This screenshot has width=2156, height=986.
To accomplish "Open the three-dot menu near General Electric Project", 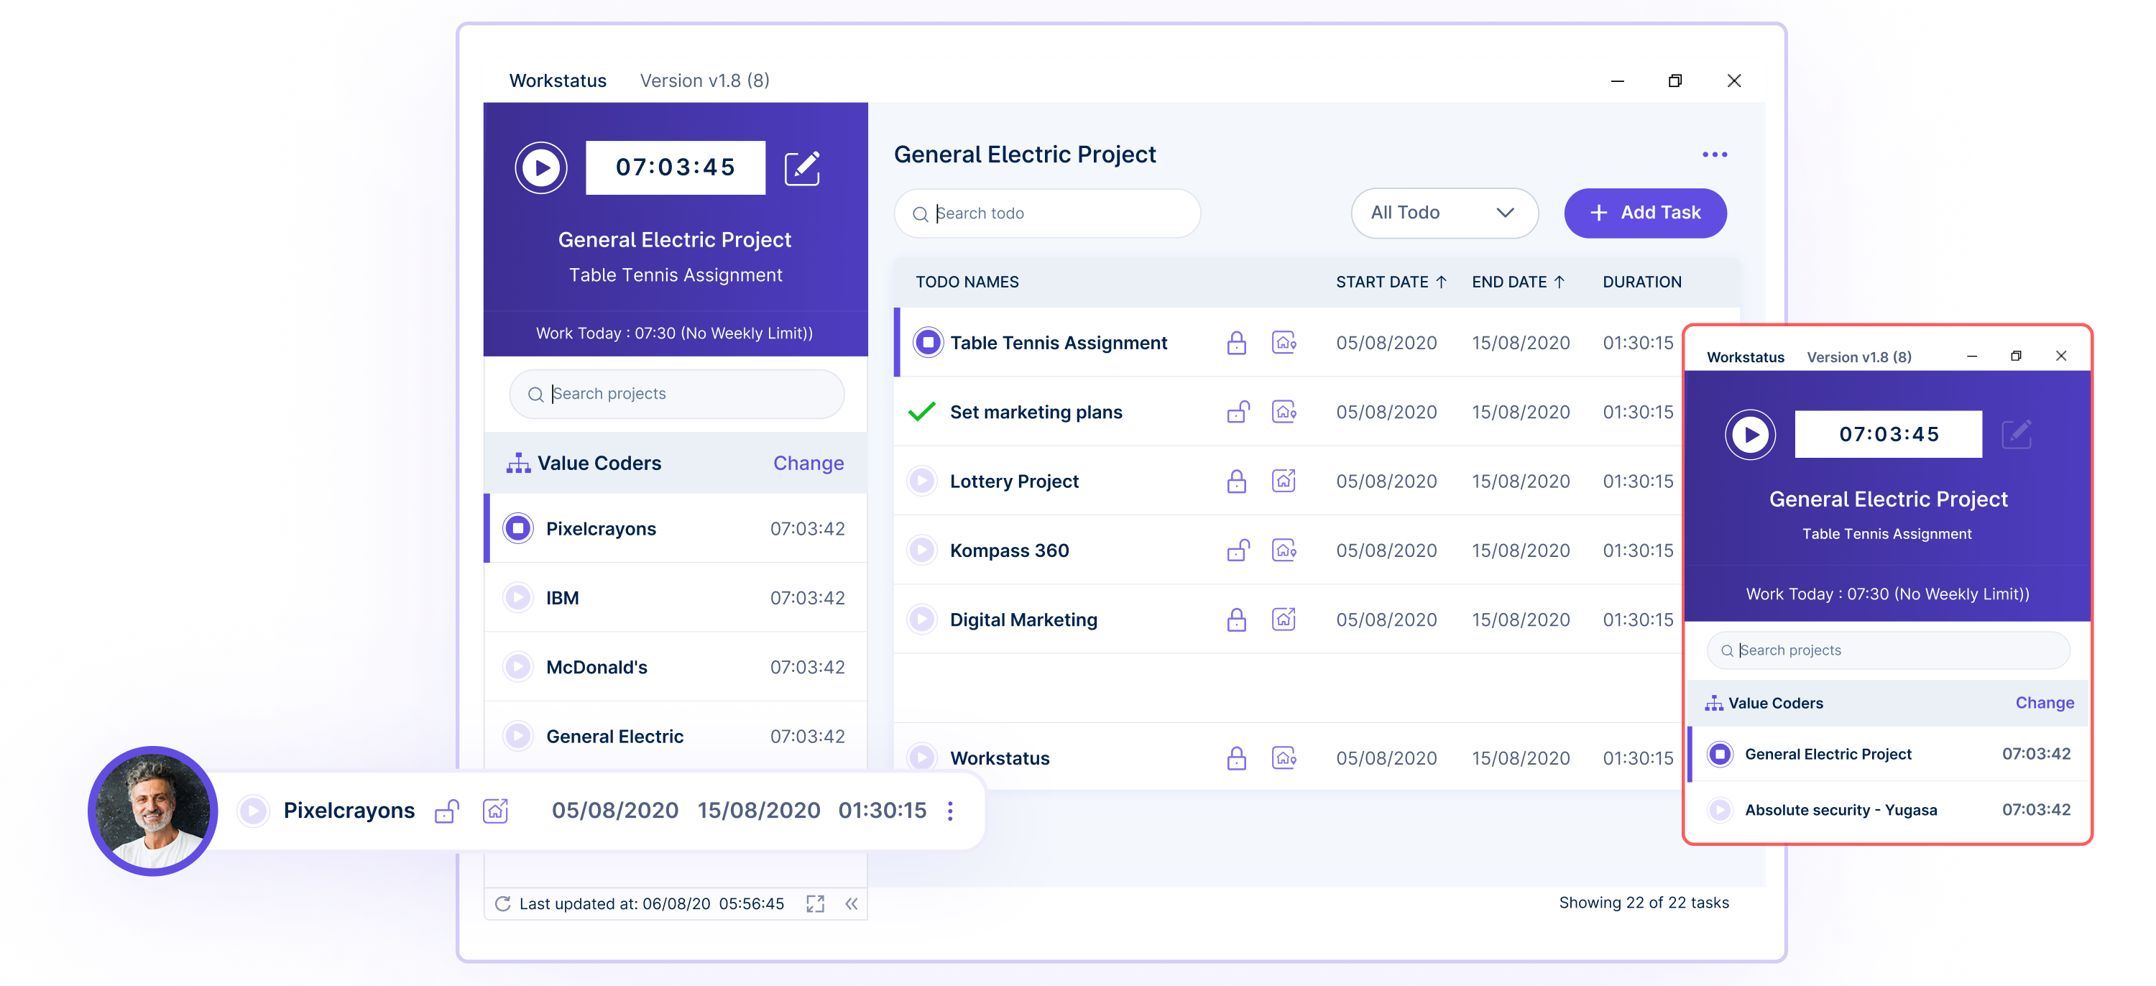I will click(x=1714, y=154).
